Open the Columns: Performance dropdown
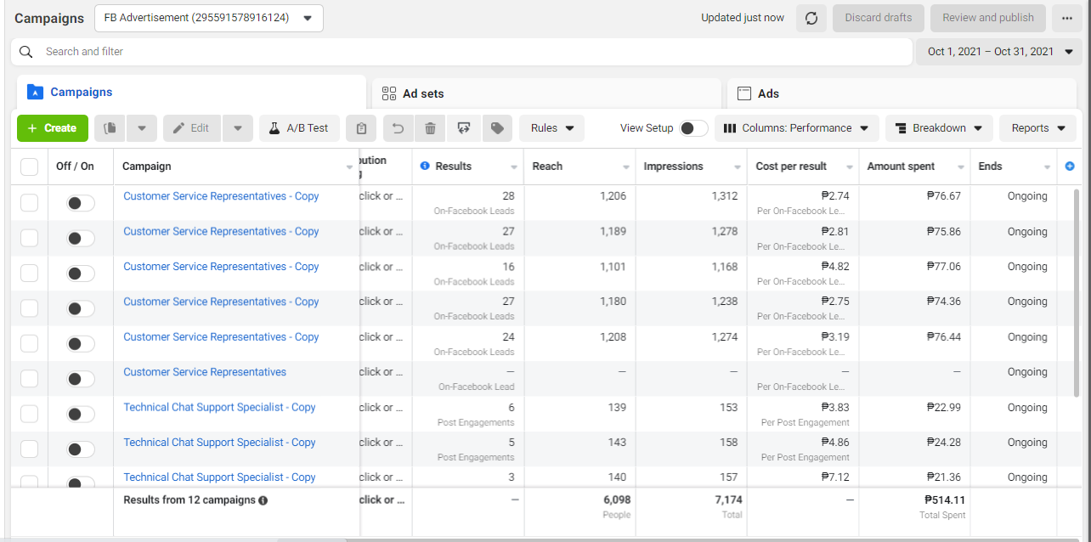The height and width of the screenshot is (542, 1091). tap(796, 128)
